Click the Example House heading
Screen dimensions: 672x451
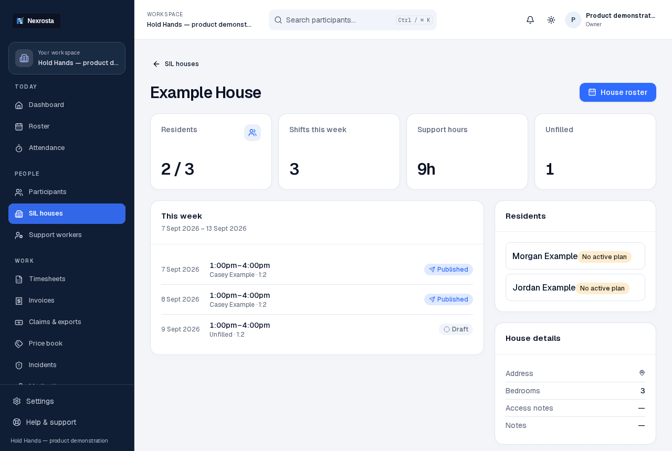click(x=206, y=92)
